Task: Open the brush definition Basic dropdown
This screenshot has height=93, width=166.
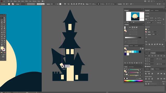Action: [x=45, y=4]
